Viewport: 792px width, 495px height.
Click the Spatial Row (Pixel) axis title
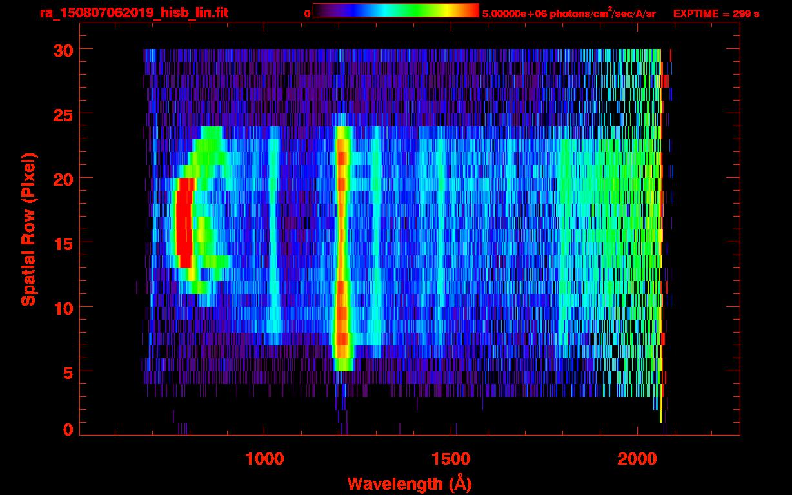pyautogui.click(x=28, y=229)
